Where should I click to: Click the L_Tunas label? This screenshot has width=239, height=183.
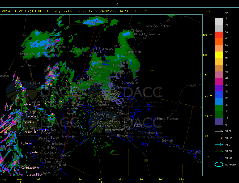[27, 143]
